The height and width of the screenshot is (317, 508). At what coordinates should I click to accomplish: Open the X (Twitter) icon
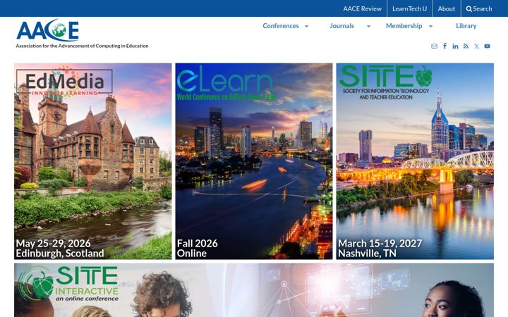[x=476, y=46]
